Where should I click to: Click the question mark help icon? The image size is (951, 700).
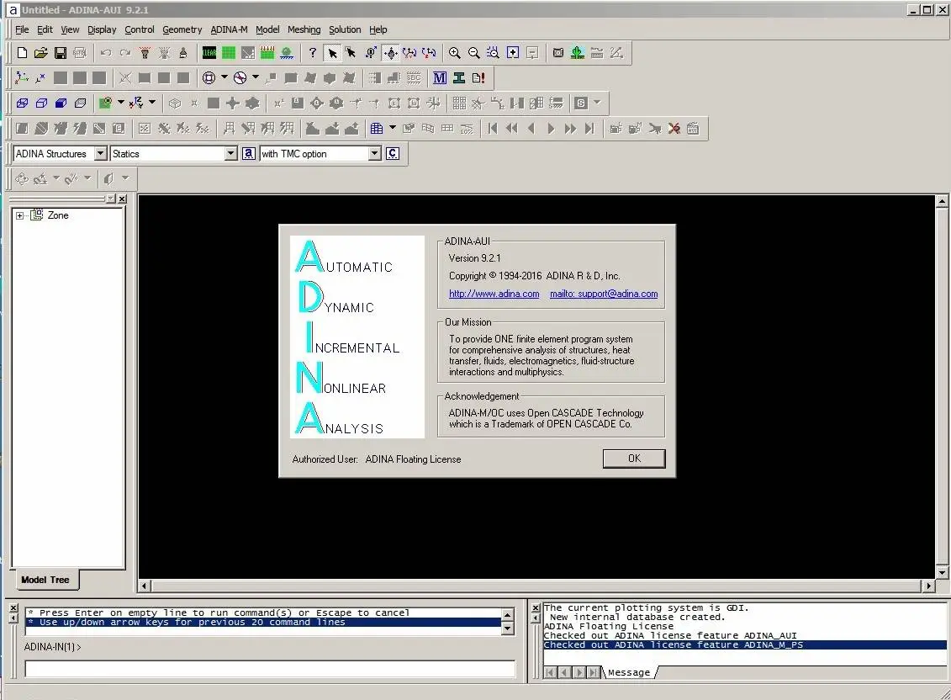click(x=312, y=53)
